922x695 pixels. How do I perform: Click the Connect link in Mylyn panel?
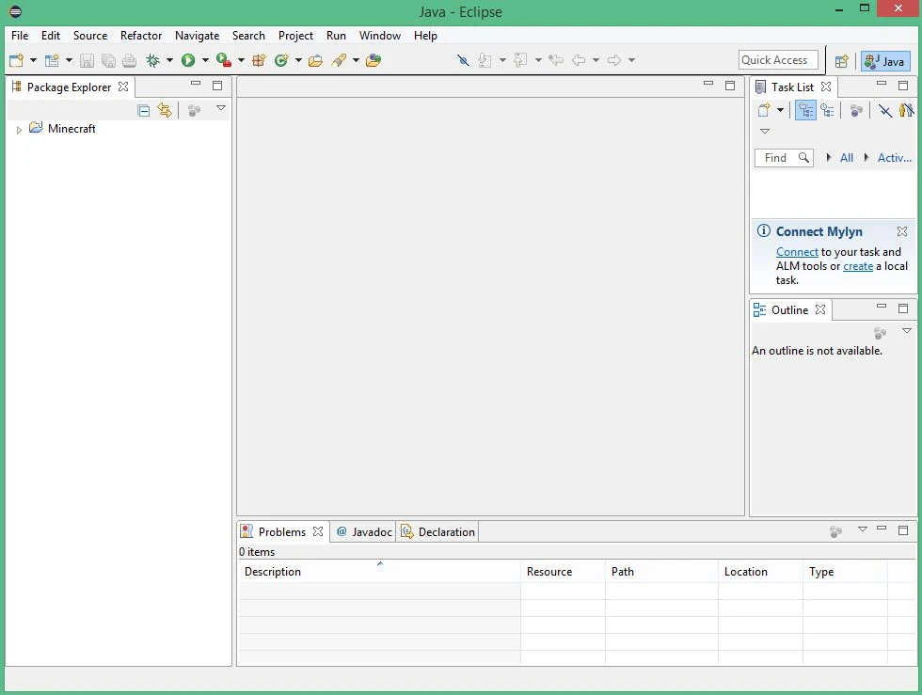(797, 252)
